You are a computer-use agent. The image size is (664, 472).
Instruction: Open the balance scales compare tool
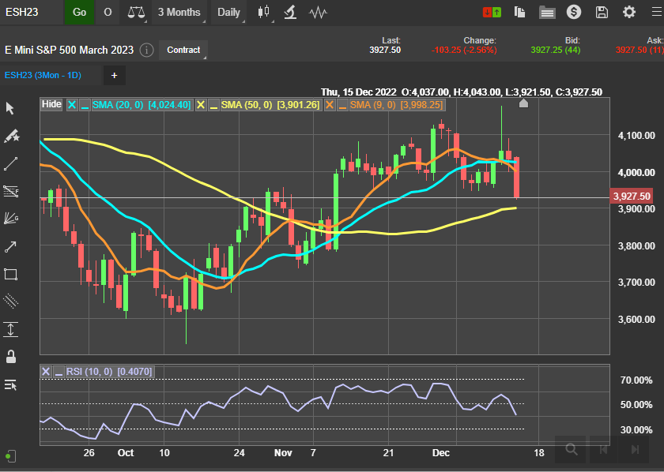click(136, 13)
